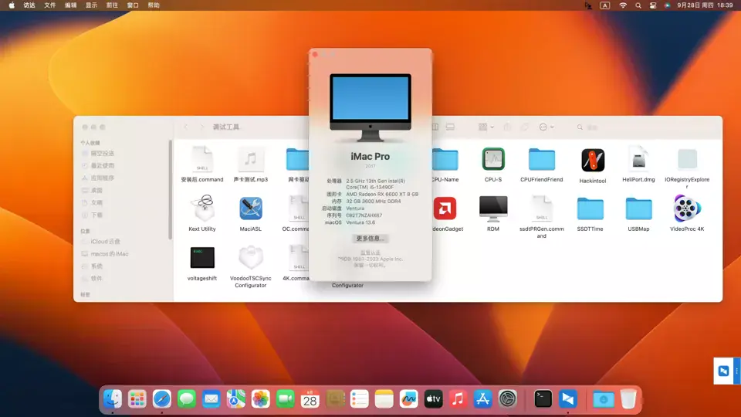741x417 pixels.
Task: Open the USBMap folder
Action: pos(638,208)
